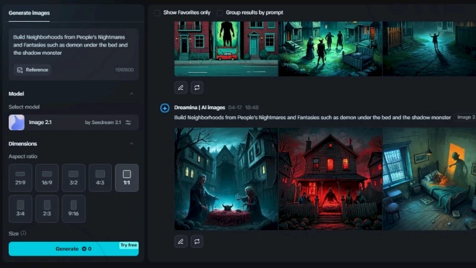This screenshot has width=476, height=268.
Task: Collapse the Model section
Action: pyautogui.click(x=132, y=94)
